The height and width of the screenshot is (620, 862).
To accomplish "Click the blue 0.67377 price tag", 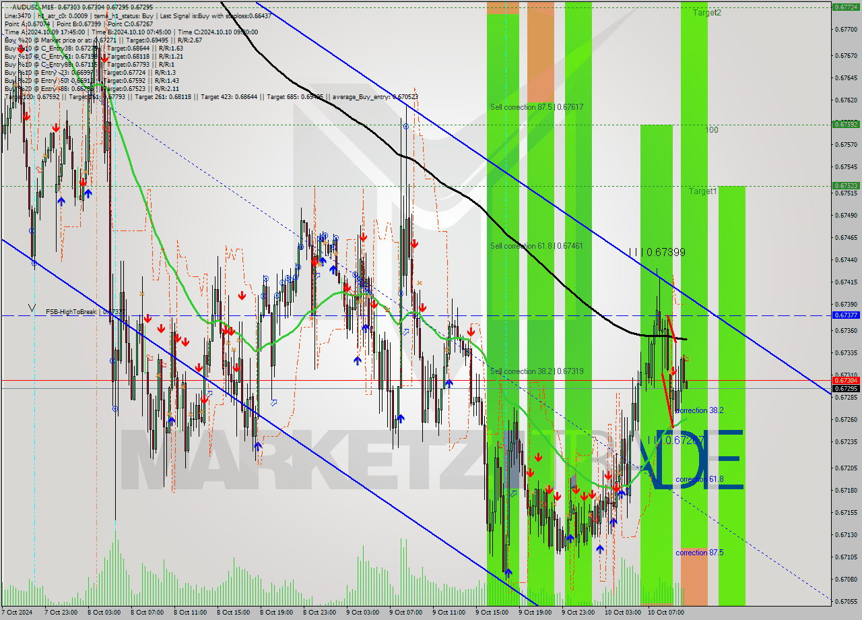I will [845, 315].
